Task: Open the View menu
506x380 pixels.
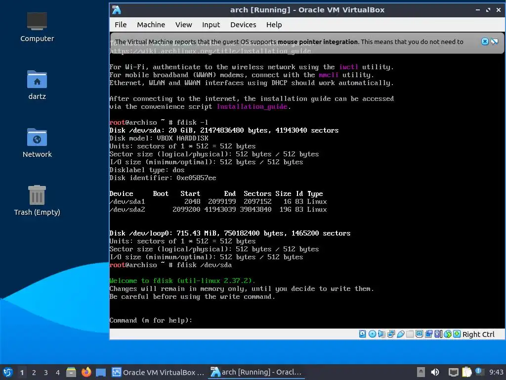Action: [183, 25]
